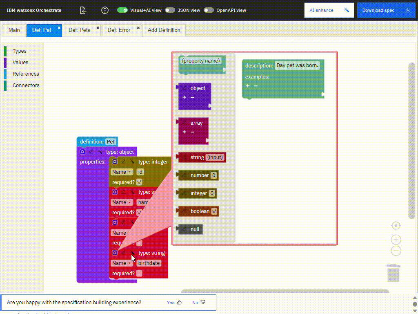Toggle the Visual+AI view switch
The width and height of the screenshot is (418, 314).
click(122, 10)
